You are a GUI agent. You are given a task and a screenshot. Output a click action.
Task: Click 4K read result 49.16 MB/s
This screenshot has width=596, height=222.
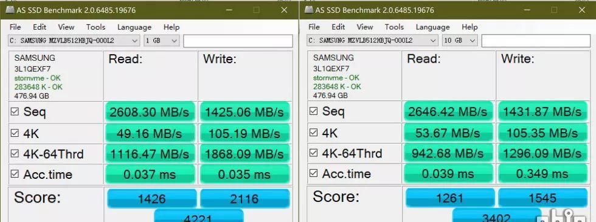[x=150, y=133]
